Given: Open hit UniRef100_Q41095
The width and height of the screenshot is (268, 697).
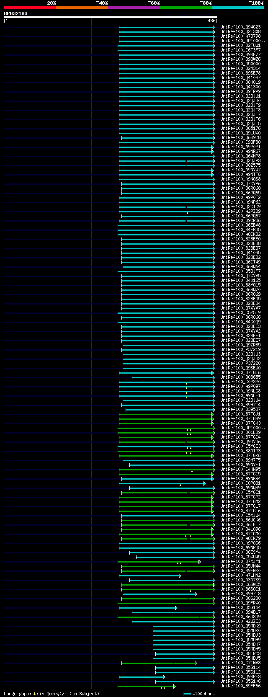Looking at the screenshot, I should click(240, 253).
